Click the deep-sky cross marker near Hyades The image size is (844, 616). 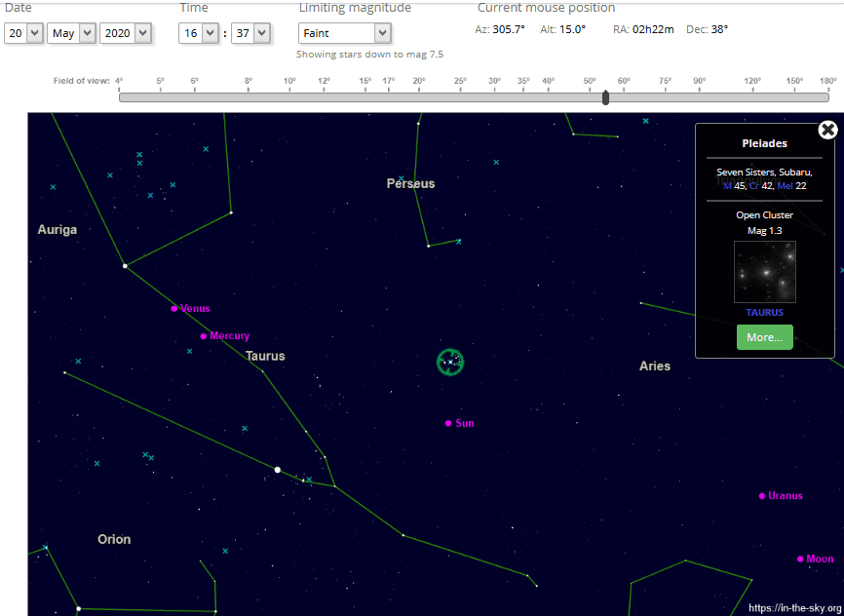coord(309,480)
